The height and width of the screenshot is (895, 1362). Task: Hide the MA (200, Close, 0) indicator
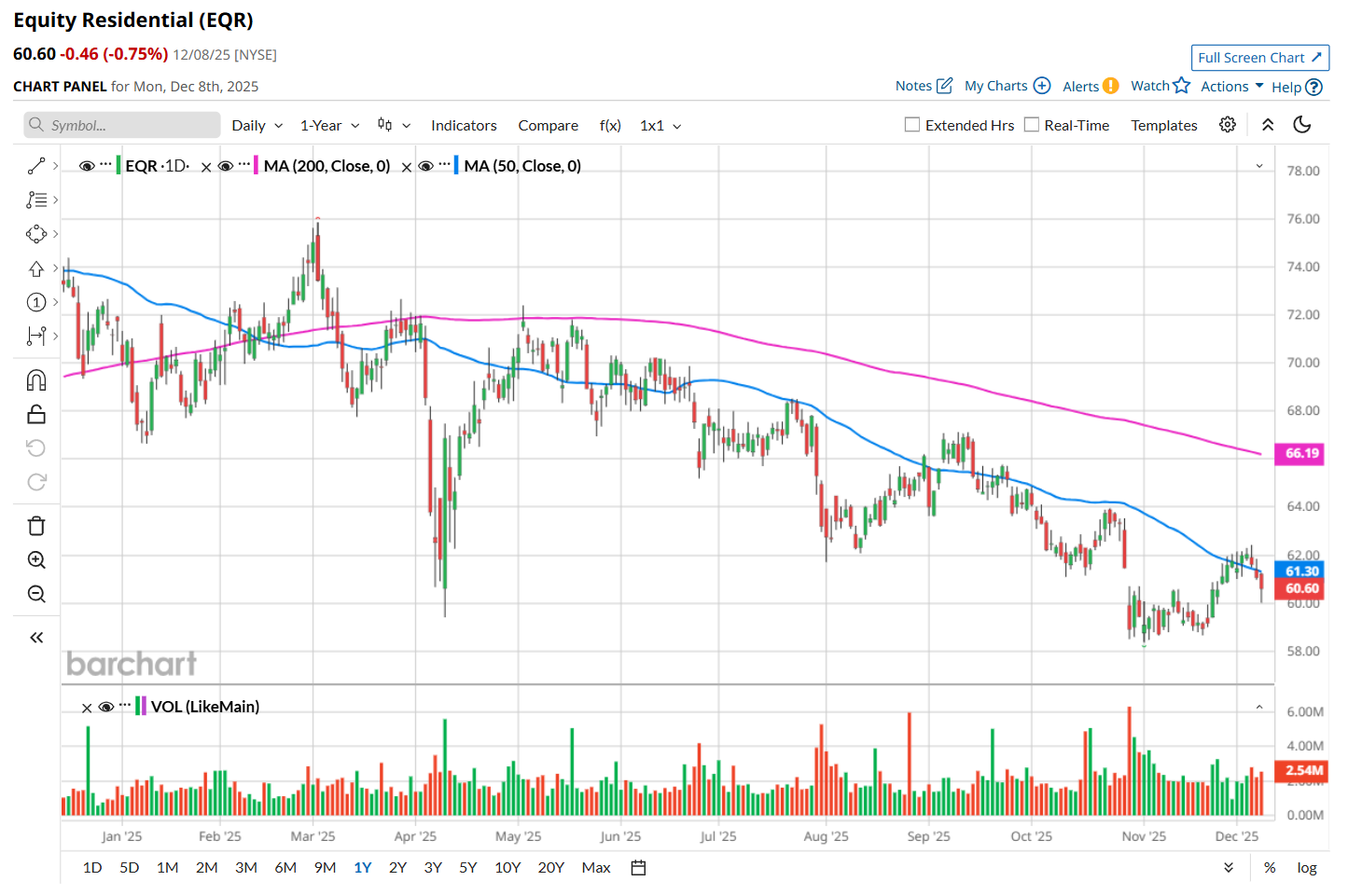click(x=225, y=166)
